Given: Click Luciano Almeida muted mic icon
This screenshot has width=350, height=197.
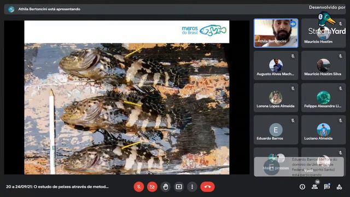Looking at the screenshot, I should tap(340, 120).
